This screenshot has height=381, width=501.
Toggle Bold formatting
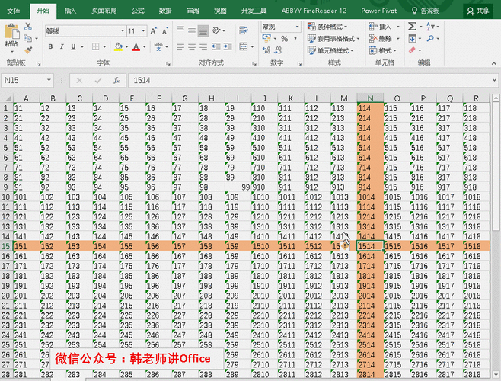[50, 46]
